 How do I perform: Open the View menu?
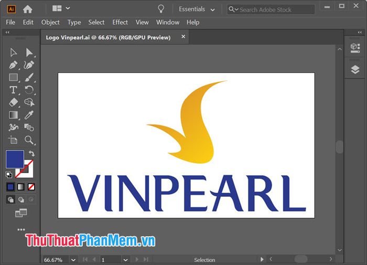click(x=142, y=22)
